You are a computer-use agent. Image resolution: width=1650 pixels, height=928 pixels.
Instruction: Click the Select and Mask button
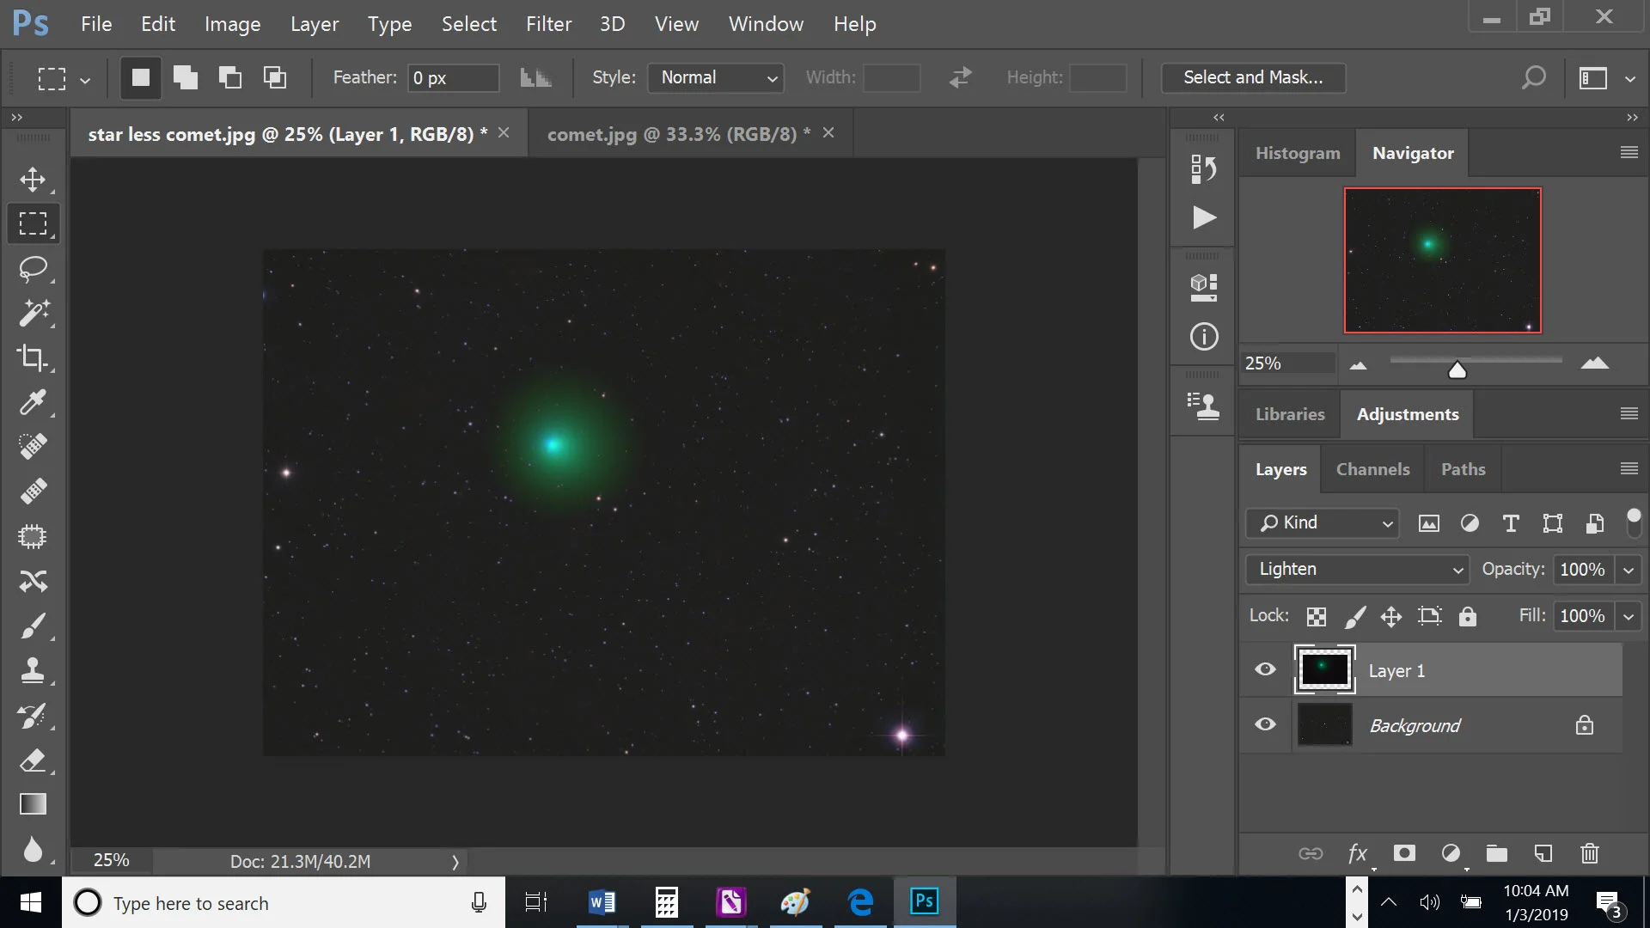click(x=1252, y=77)
